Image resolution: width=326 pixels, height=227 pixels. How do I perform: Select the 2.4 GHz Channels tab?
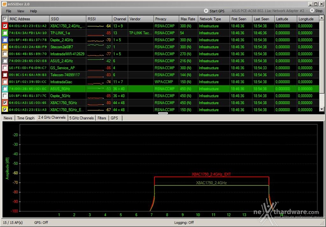tap(52, 117)
